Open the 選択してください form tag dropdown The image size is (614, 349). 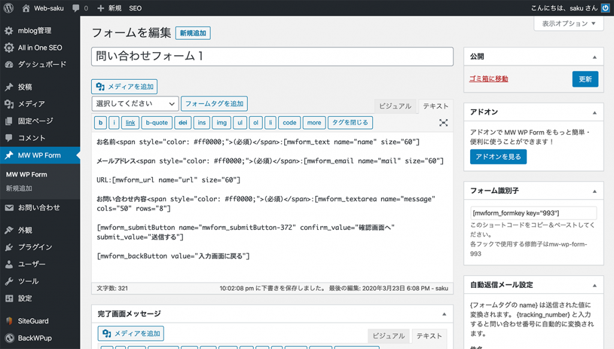pyautogui.click(x=134, y=103)
